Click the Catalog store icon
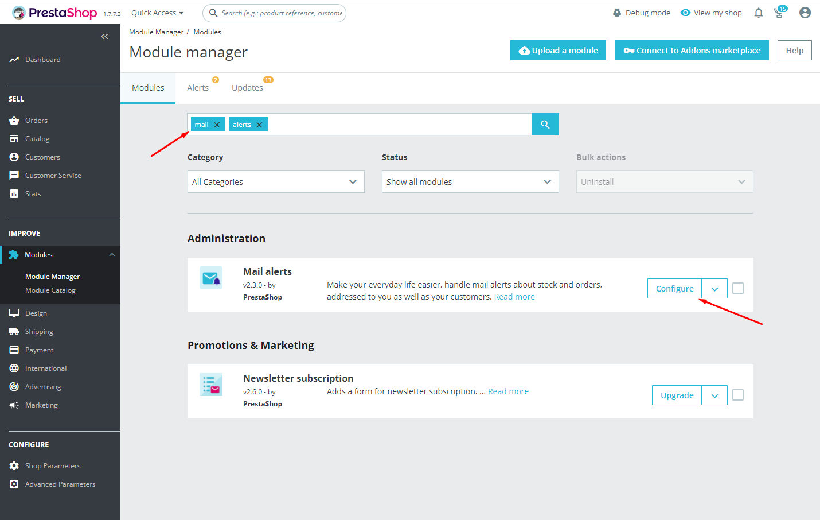The width and height of the screenshot is (820, 520). (14, 139)
